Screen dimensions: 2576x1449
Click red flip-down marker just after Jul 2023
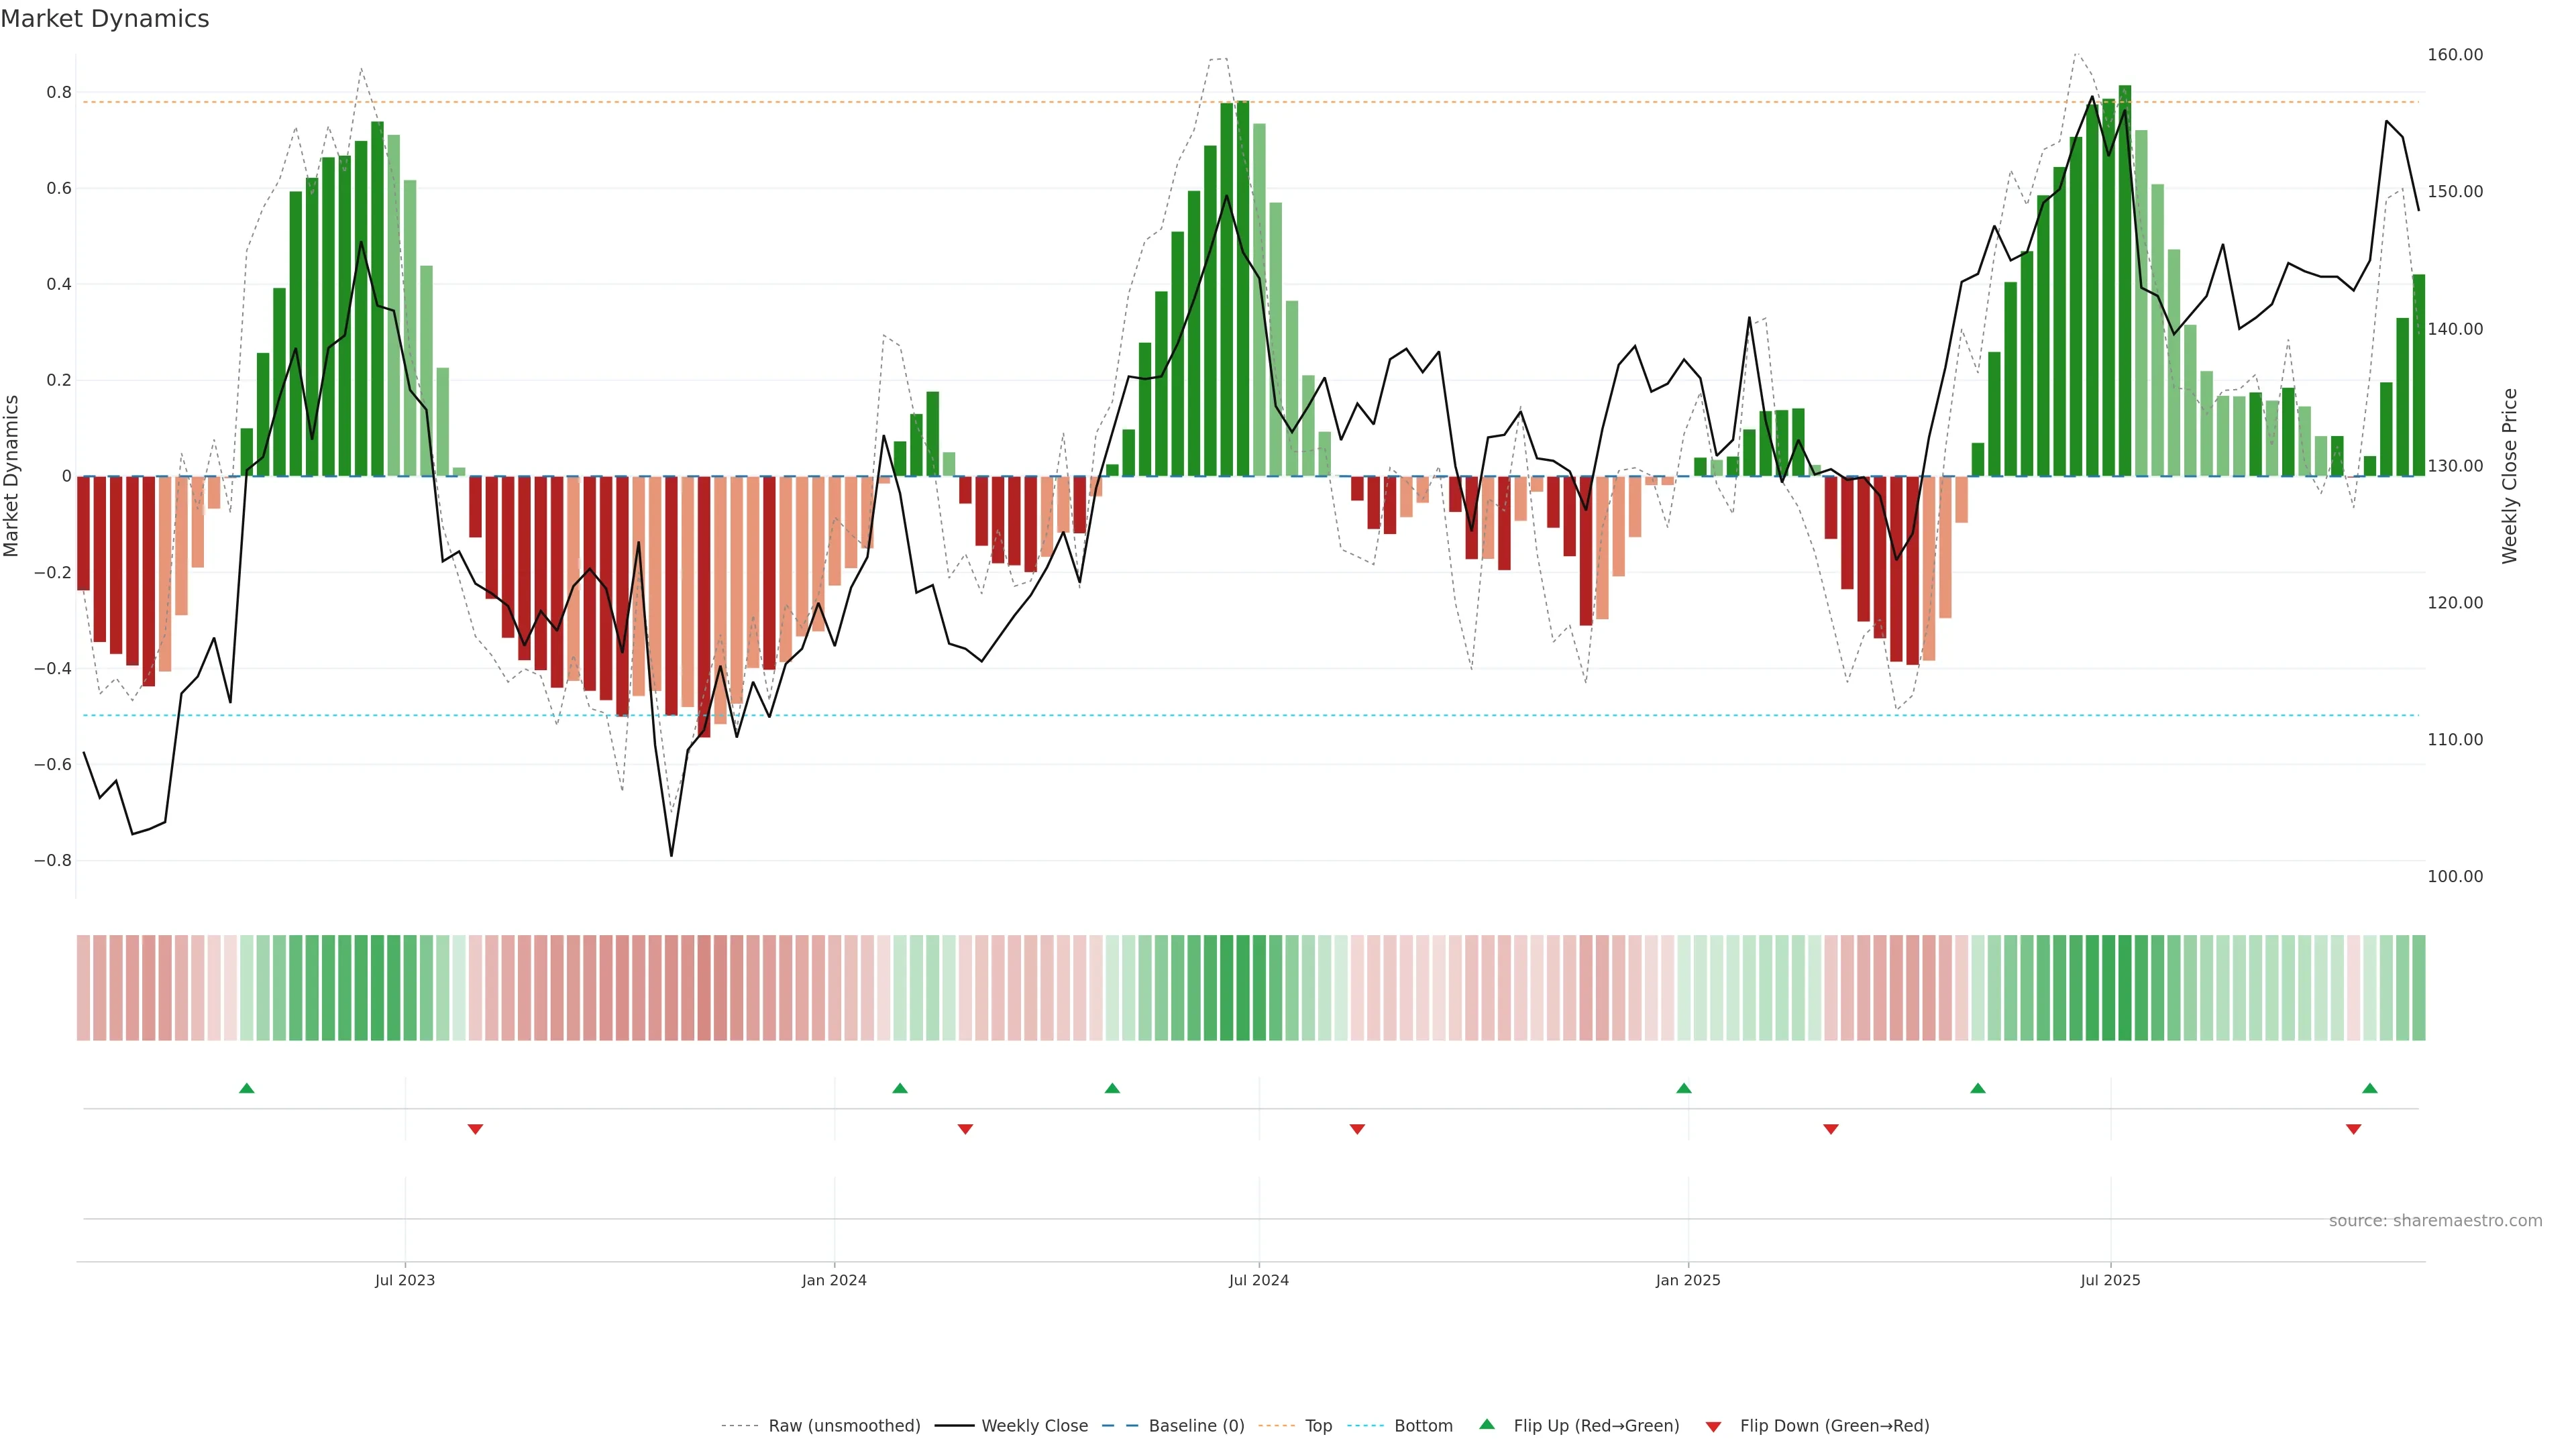[475, 1129]
